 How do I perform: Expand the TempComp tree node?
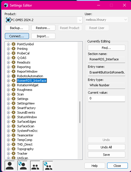point(8,140)
